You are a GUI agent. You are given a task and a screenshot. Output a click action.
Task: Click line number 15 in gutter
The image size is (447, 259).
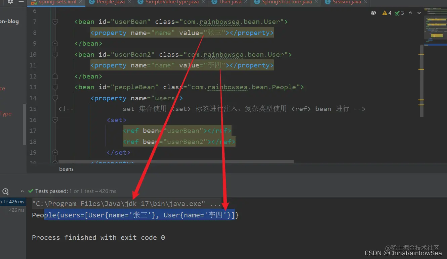(x=33, y=109)
